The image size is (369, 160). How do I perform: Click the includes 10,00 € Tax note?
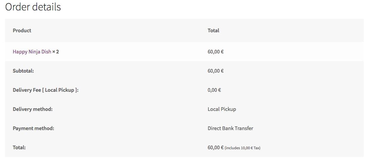242,148
